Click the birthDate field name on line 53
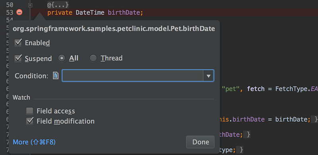Viewport: 318px width, 155px height. [x=124, y=13]
